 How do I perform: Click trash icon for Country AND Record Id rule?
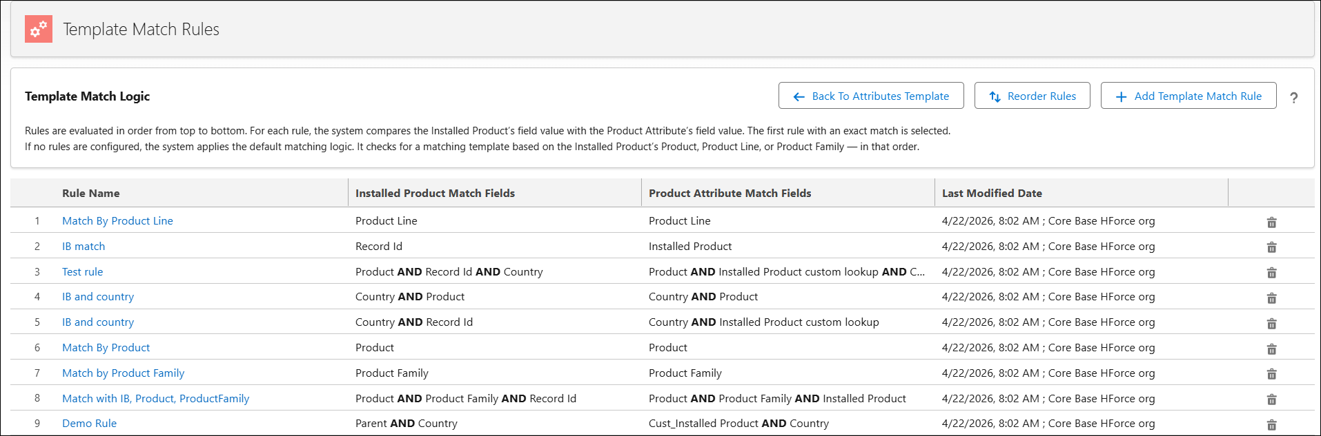point(1271,323)
